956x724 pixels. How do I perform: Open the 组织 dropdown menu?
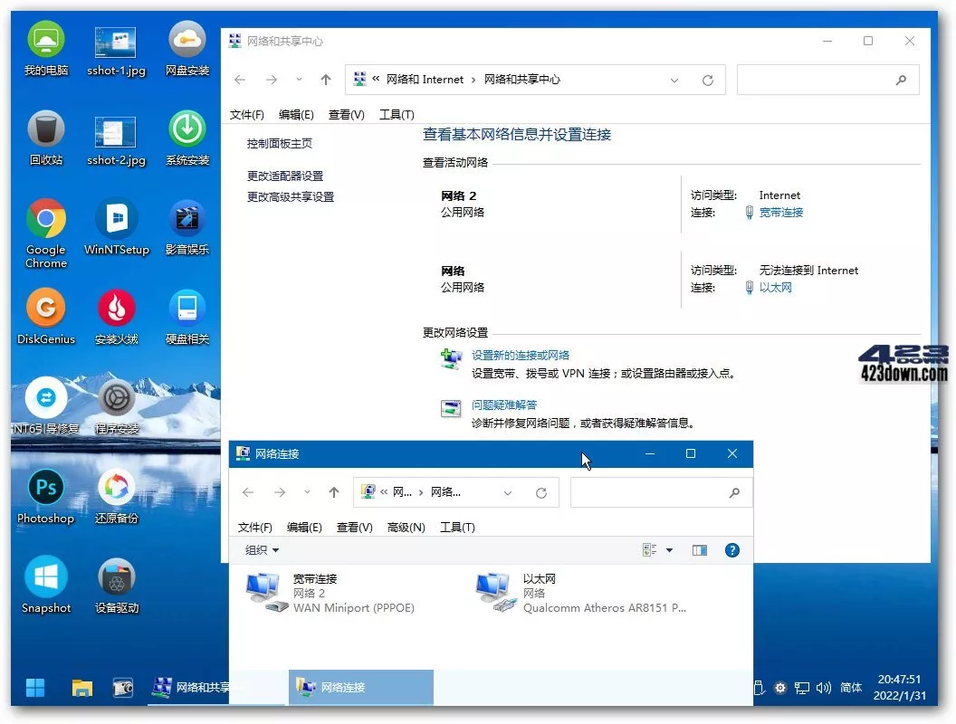(x=260, y=549)
